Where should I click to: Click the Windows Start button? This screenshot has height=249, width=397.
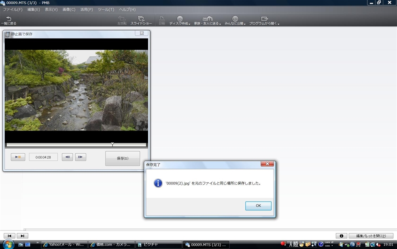[8, 244]
